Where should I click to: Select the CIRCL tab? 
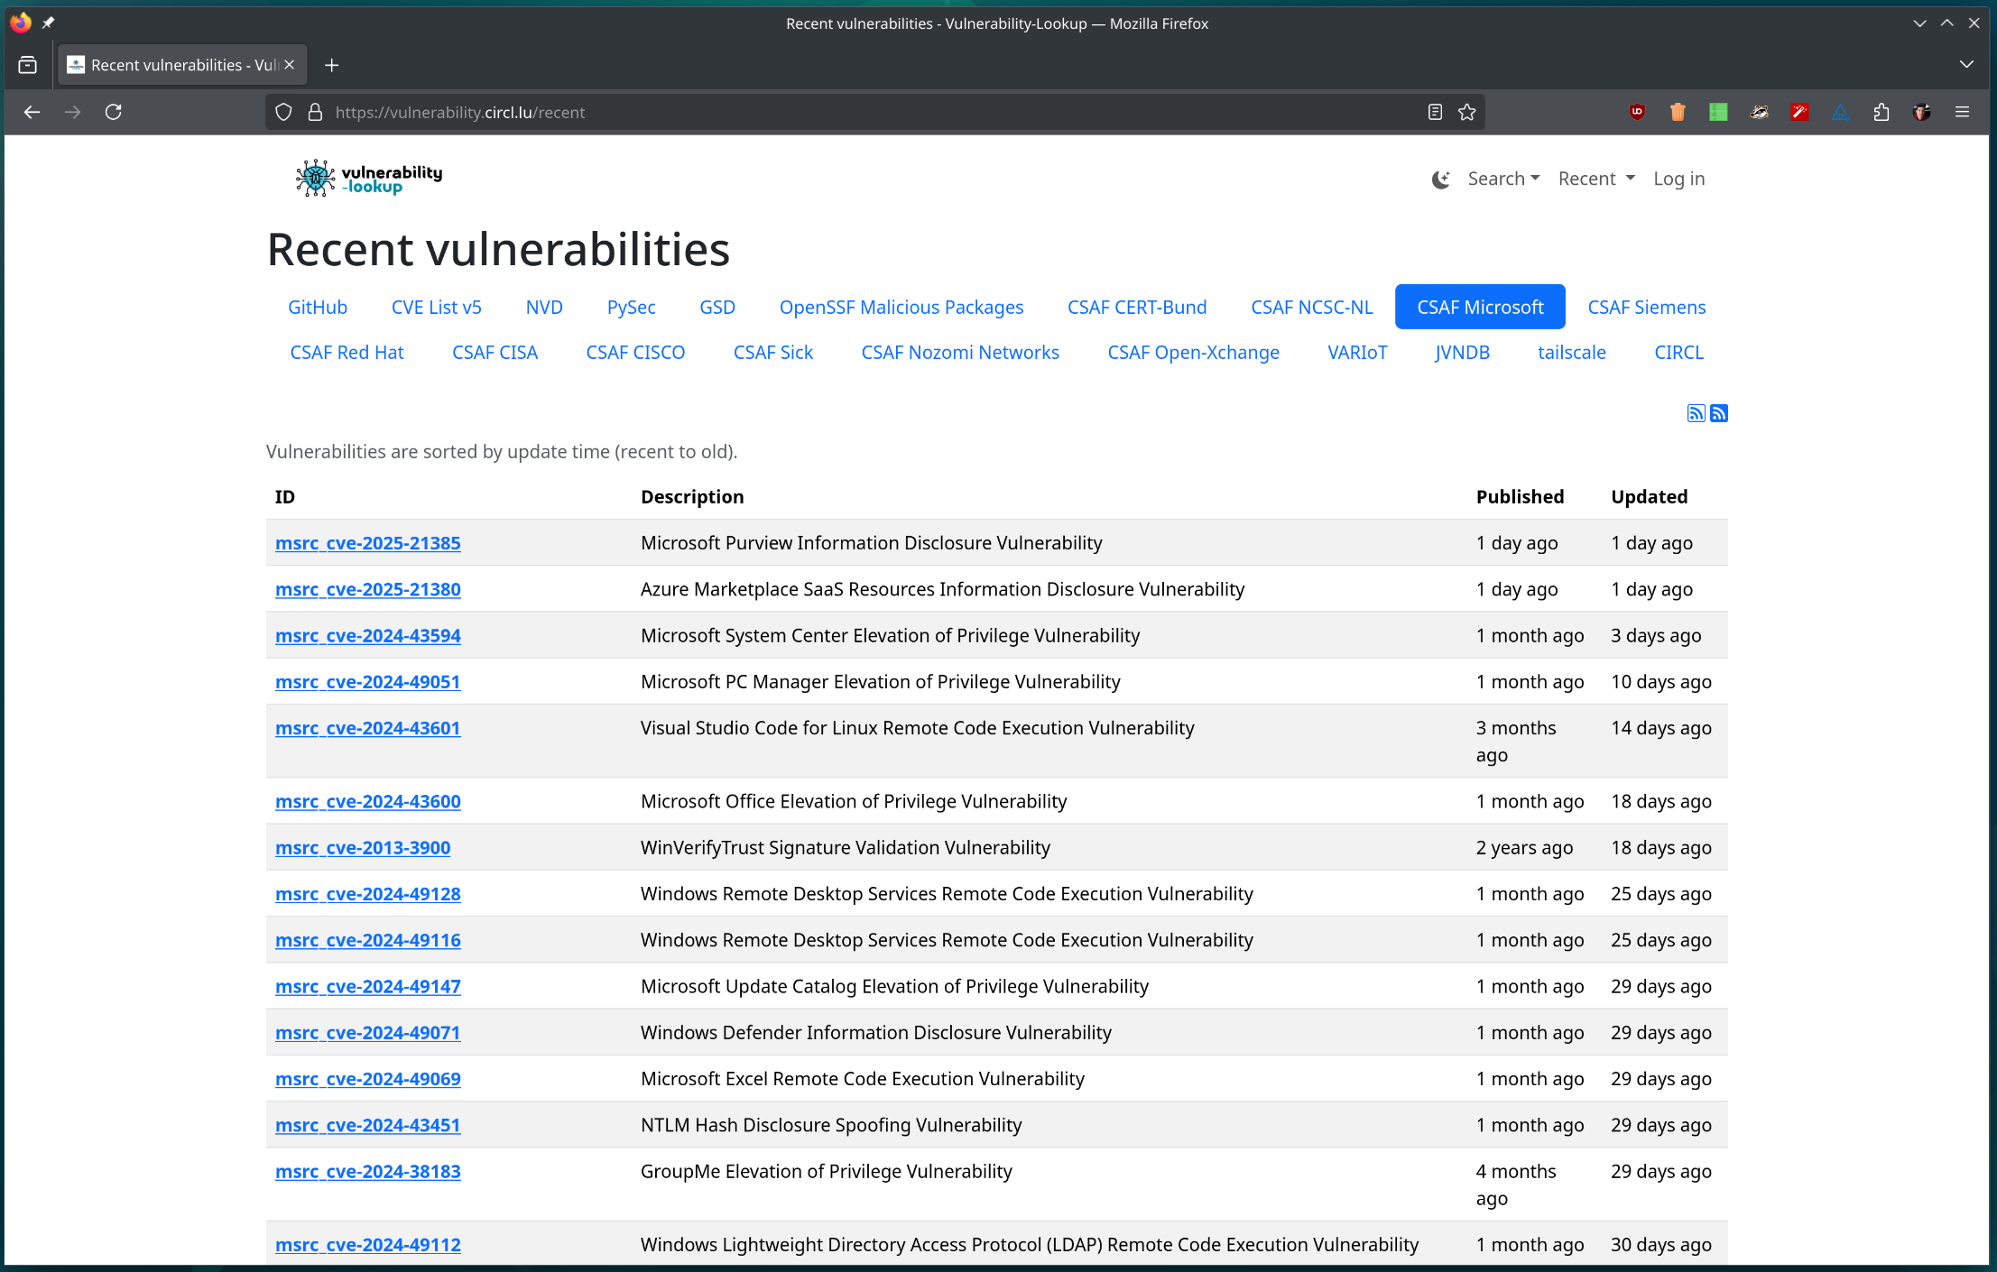pyautogui.click(x=1677, y=352)
